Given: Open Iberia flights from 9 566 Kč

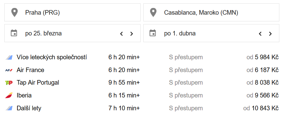Looking at the screenshot, I should point(142,95).
